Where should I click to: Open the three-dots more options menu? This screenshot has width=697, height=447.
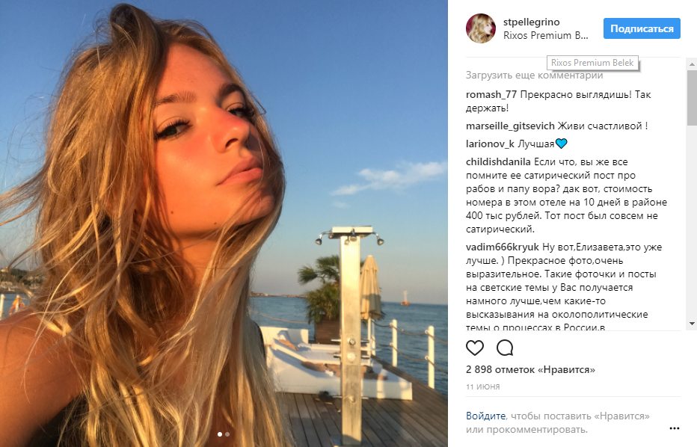click(675, 428)
